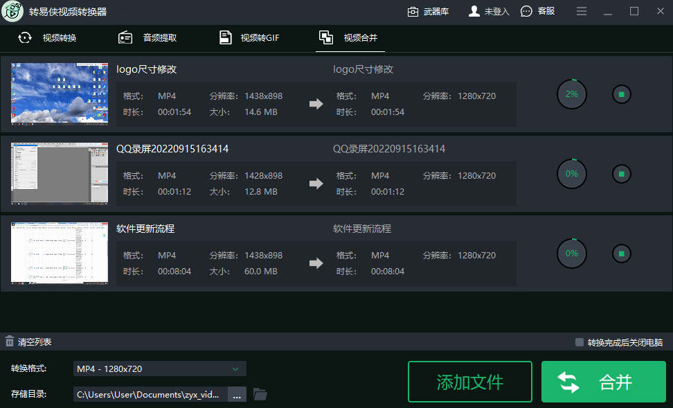Open the output folder icon
673x408 pixels.
click(x=260, y=394)
